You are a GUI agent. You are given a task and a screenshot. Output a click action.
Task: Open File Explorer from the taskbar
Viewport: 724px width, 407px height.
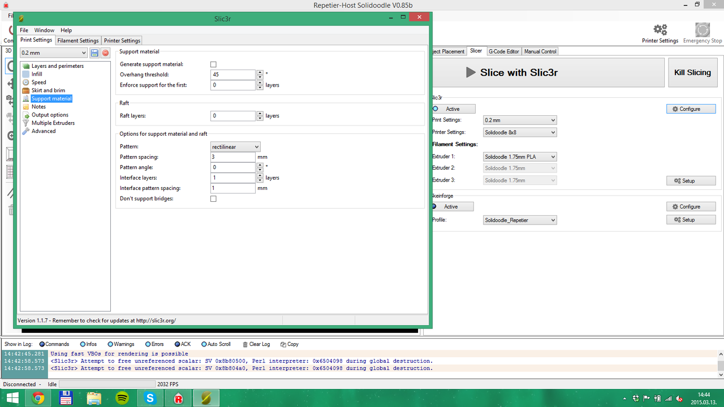tap(94, 398)
